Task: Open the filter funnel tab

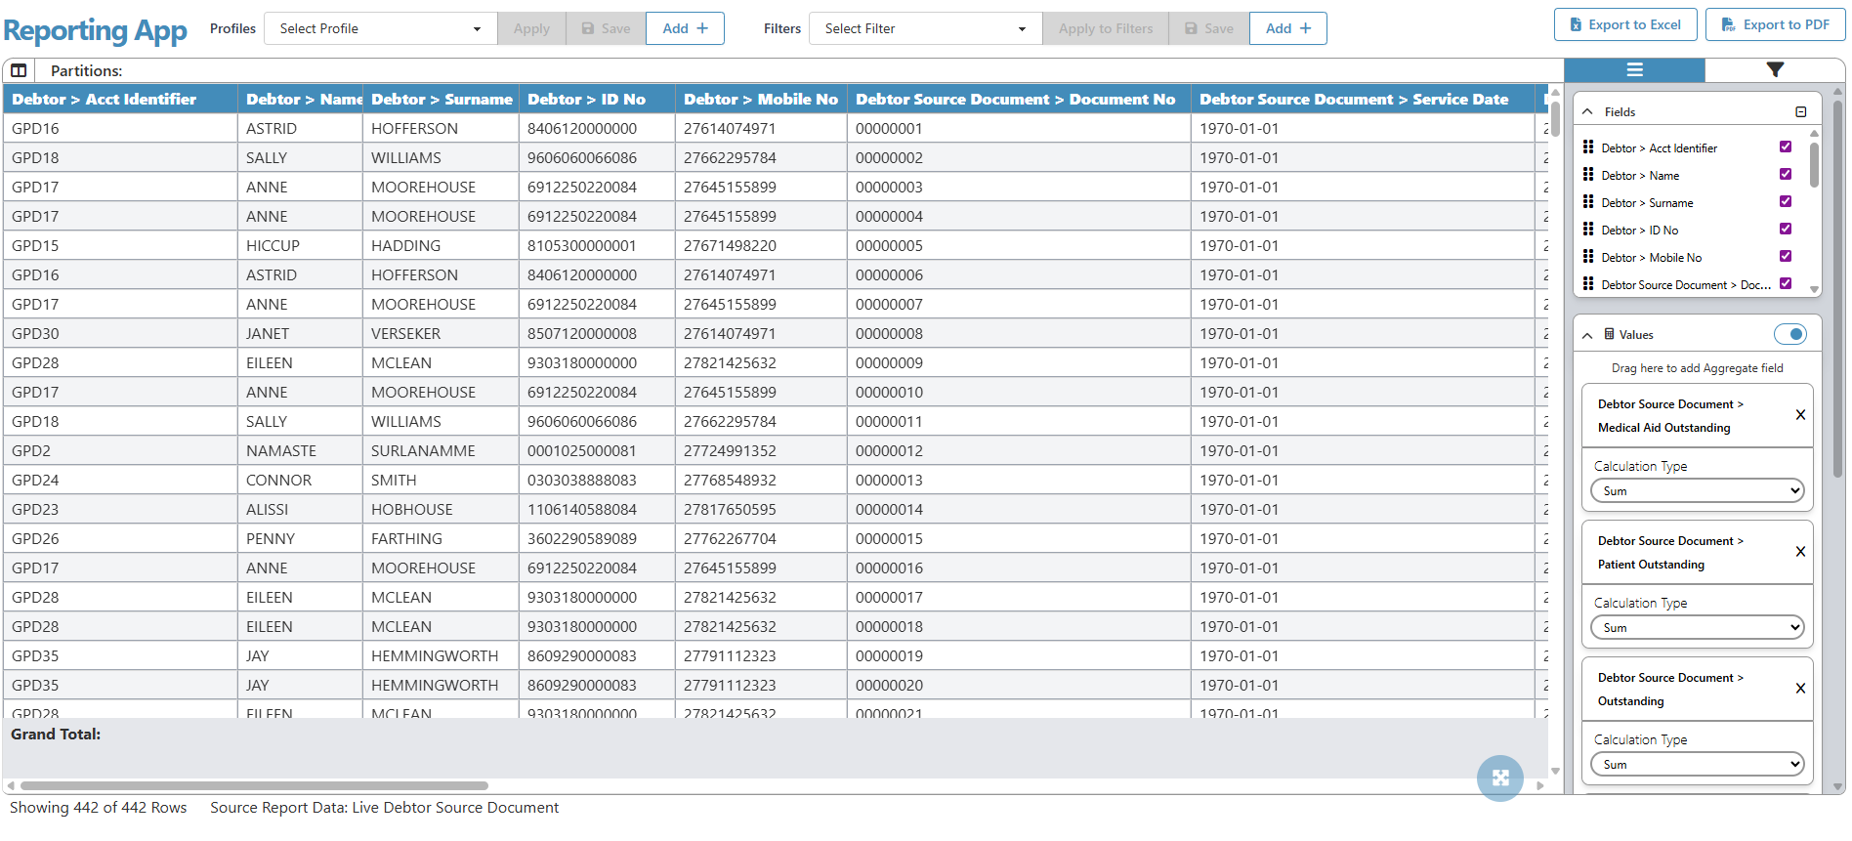Action: click(x=1774, y=69)
